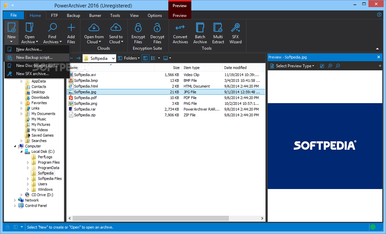The image size is (386, 234).
Task: Start the Batch Archive tool
Action: [200, 33]
